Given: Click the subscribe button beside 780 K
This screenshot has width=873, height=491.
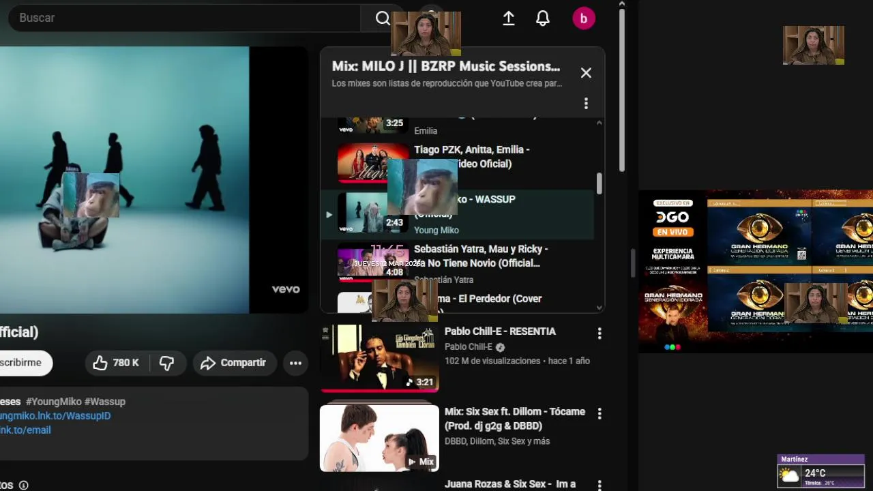Looking at the screenshot, I should coord(25,363).
